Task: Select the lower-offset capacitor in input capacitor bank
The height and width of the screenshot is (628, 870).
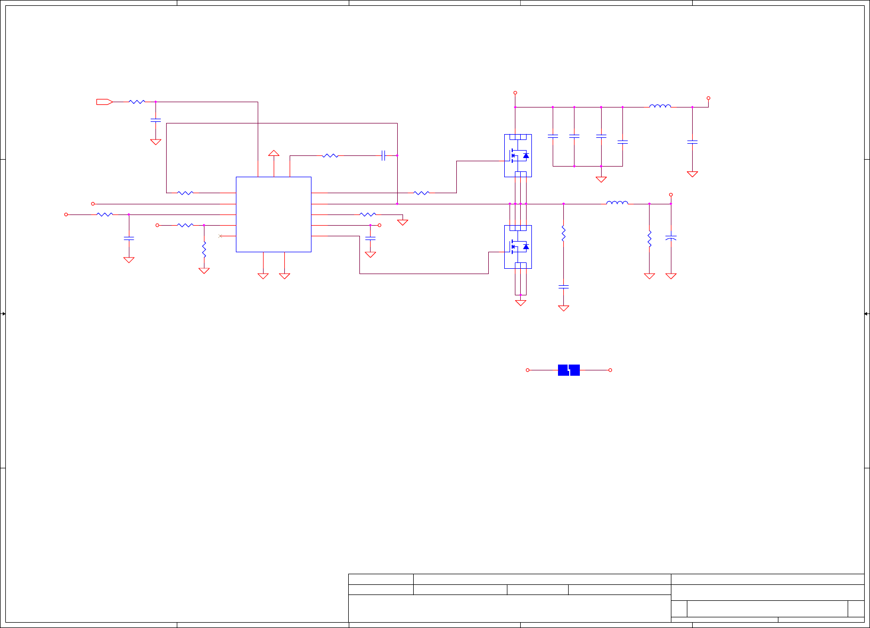Action: coord(622,142)
